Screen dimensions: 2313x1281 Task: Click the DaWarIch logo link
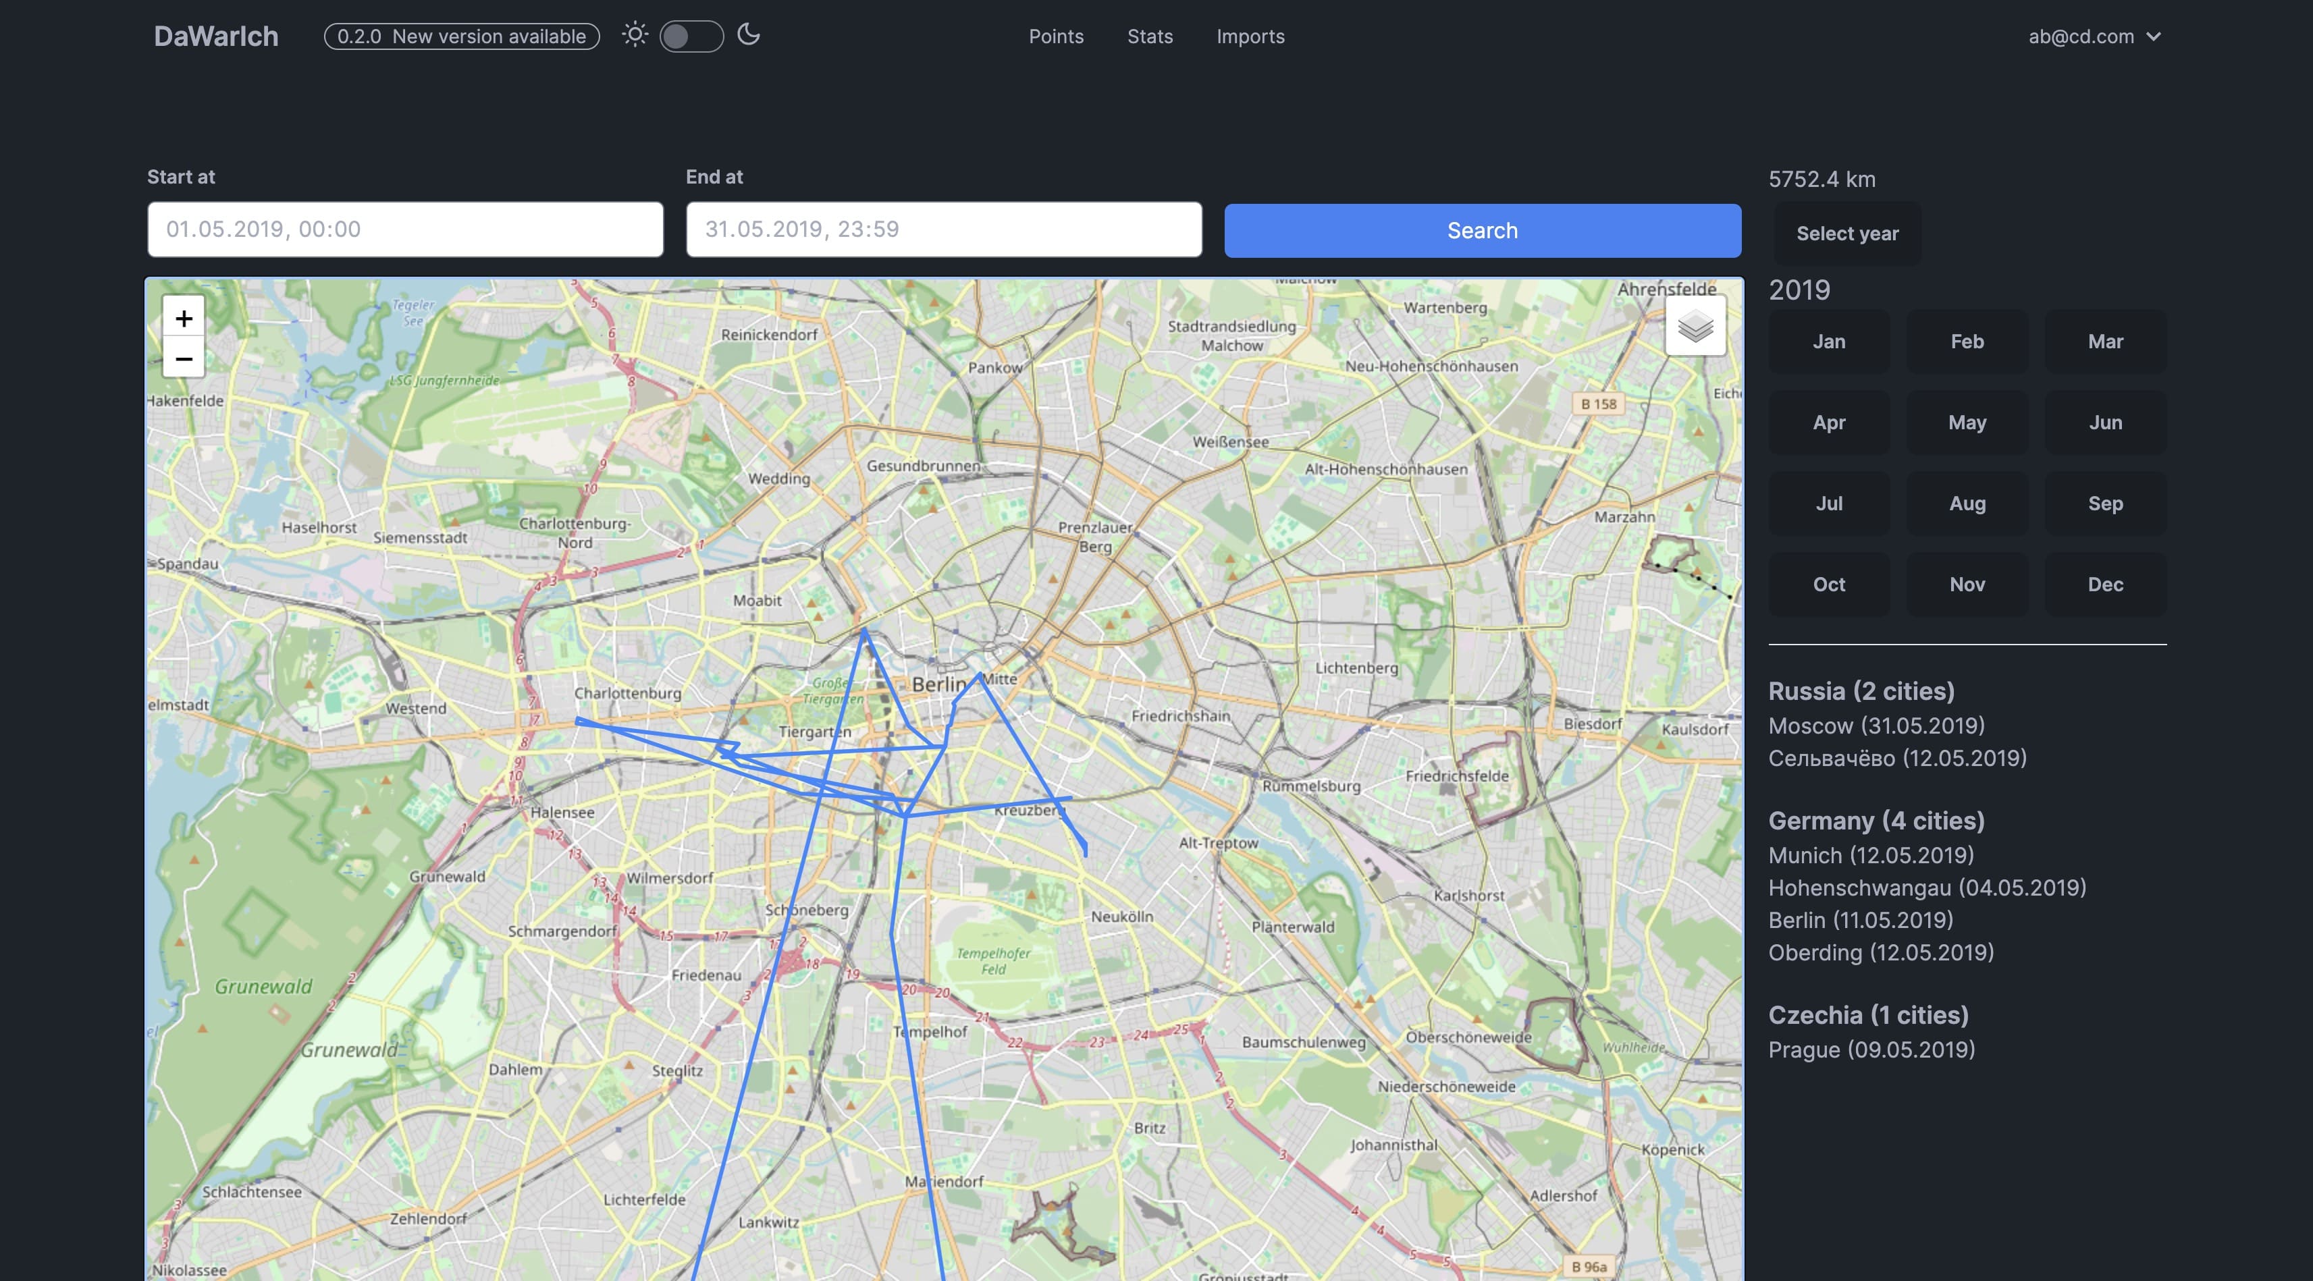tap(215, 37)
